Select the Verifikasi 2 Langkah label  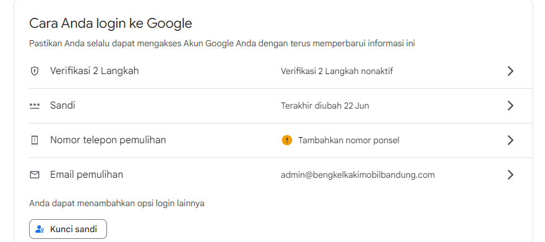(x=94, y=71)
